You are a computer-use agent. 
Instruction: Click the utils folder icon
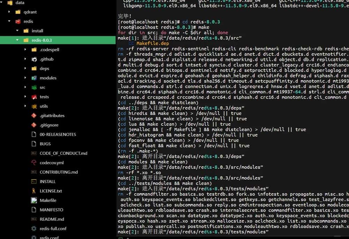click(x=34, y=106)
